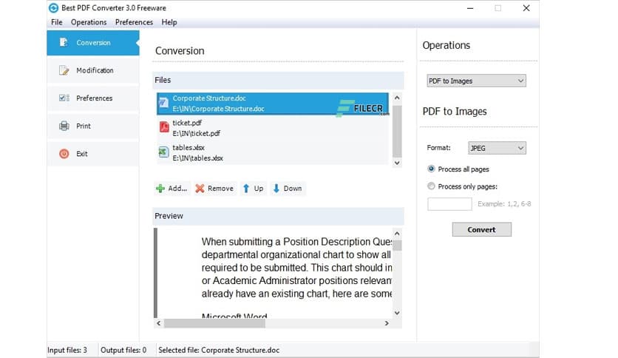Select the Process all pages radio button
618x358 pixels.
coord(432,169)
